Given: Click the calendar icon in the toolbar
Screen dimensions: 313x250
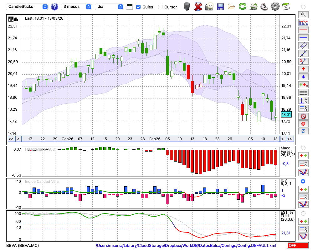Looking at the screenshot, I should click(x=285, y=6).
